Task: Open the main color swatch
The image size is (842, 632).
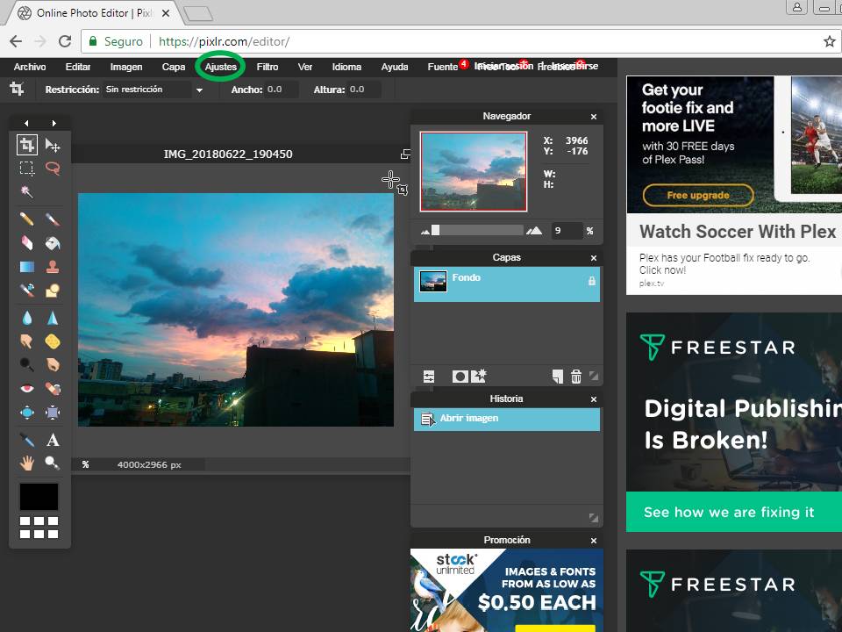Action: (x=39, y=497)
